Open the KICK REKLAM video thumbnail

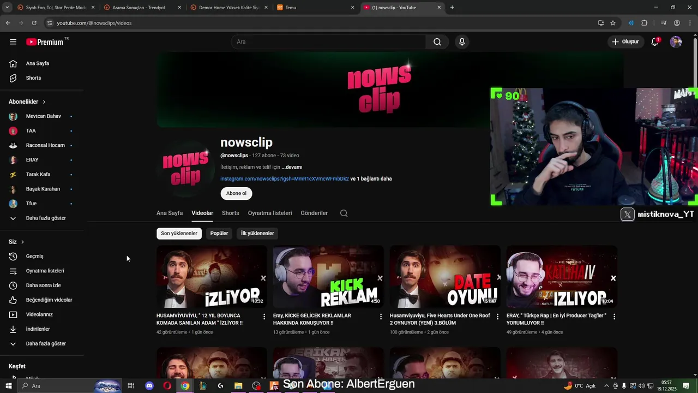[x=328, y=277]
